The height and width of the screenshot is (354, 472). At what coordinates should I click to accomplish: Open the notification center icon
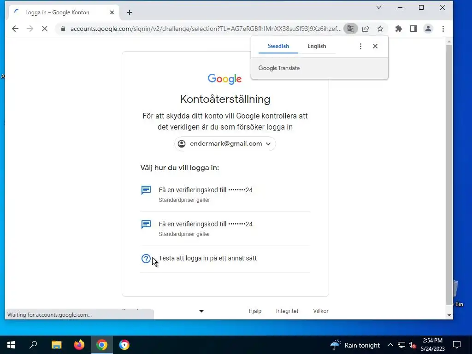pos(457,345)
